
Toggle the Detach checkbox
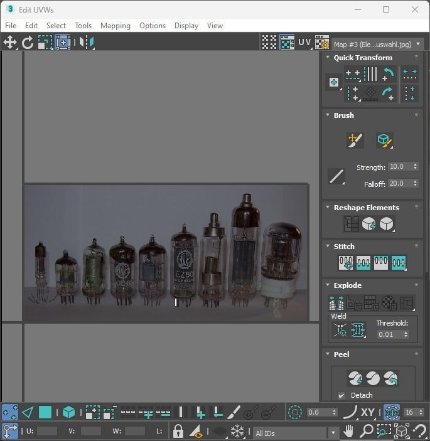pos(341,396)
